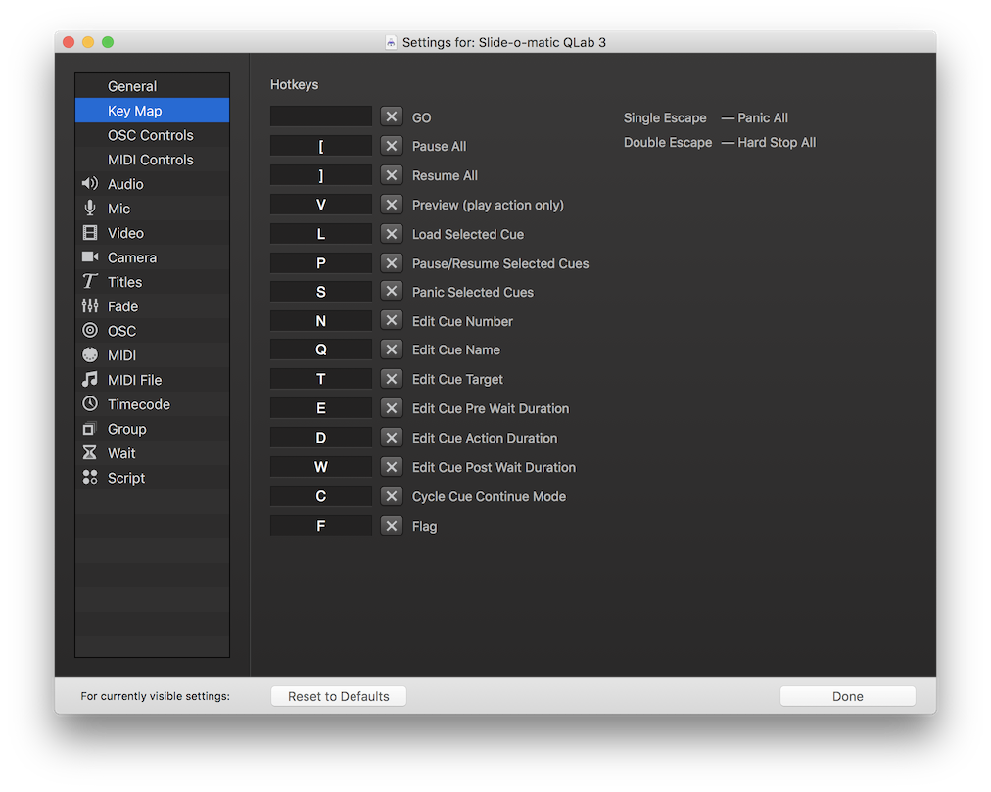
Task: Select the microphone icon for Mic settings
Action: pos(90,209)
